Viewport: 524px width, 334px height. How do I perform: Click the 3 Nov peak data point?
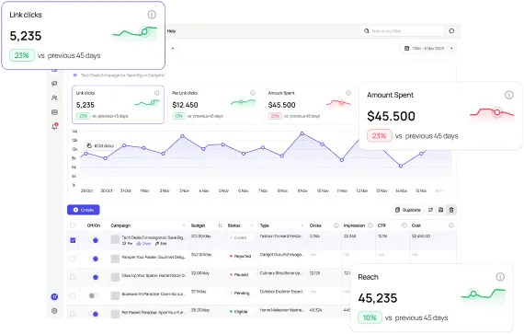pyautogui.click(x=182, y=136)
